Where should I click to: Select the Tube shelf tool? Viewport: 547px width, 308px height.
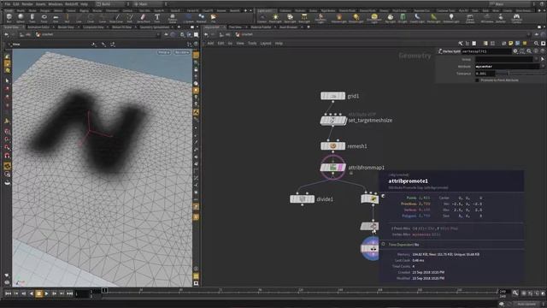coord(32,17)
